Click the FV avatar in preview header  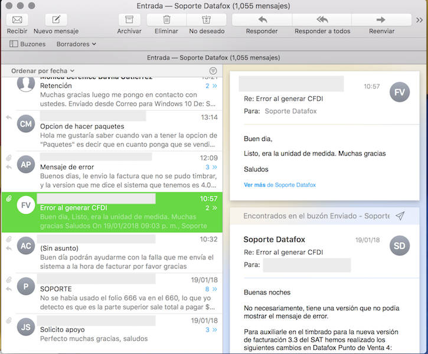[399, 92]
